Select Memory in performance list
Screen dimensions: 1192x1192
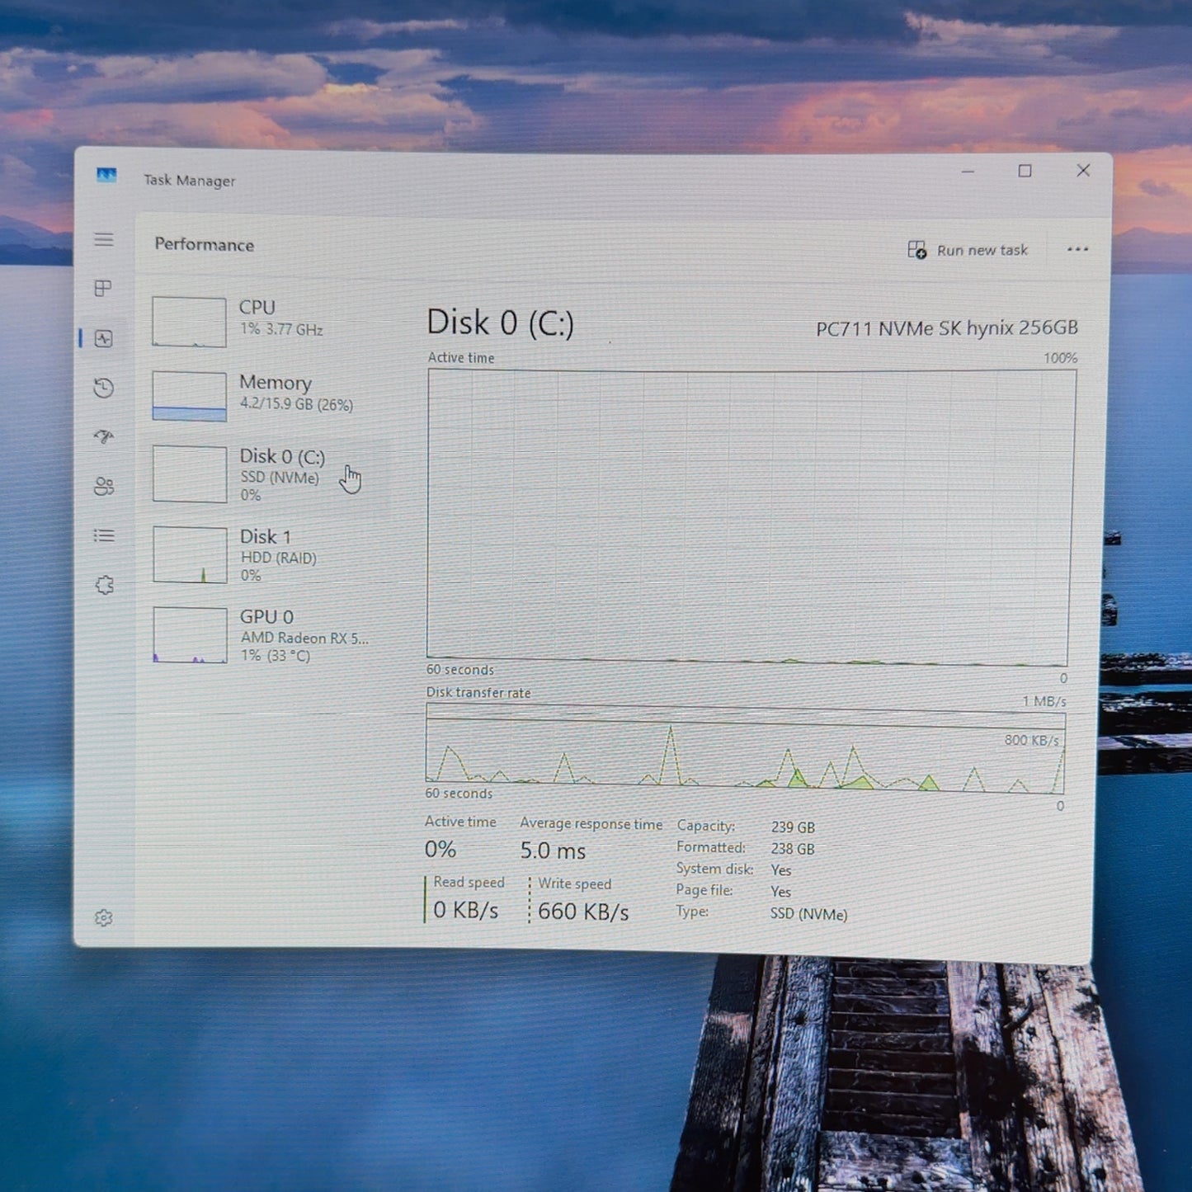tap(262, 395)
